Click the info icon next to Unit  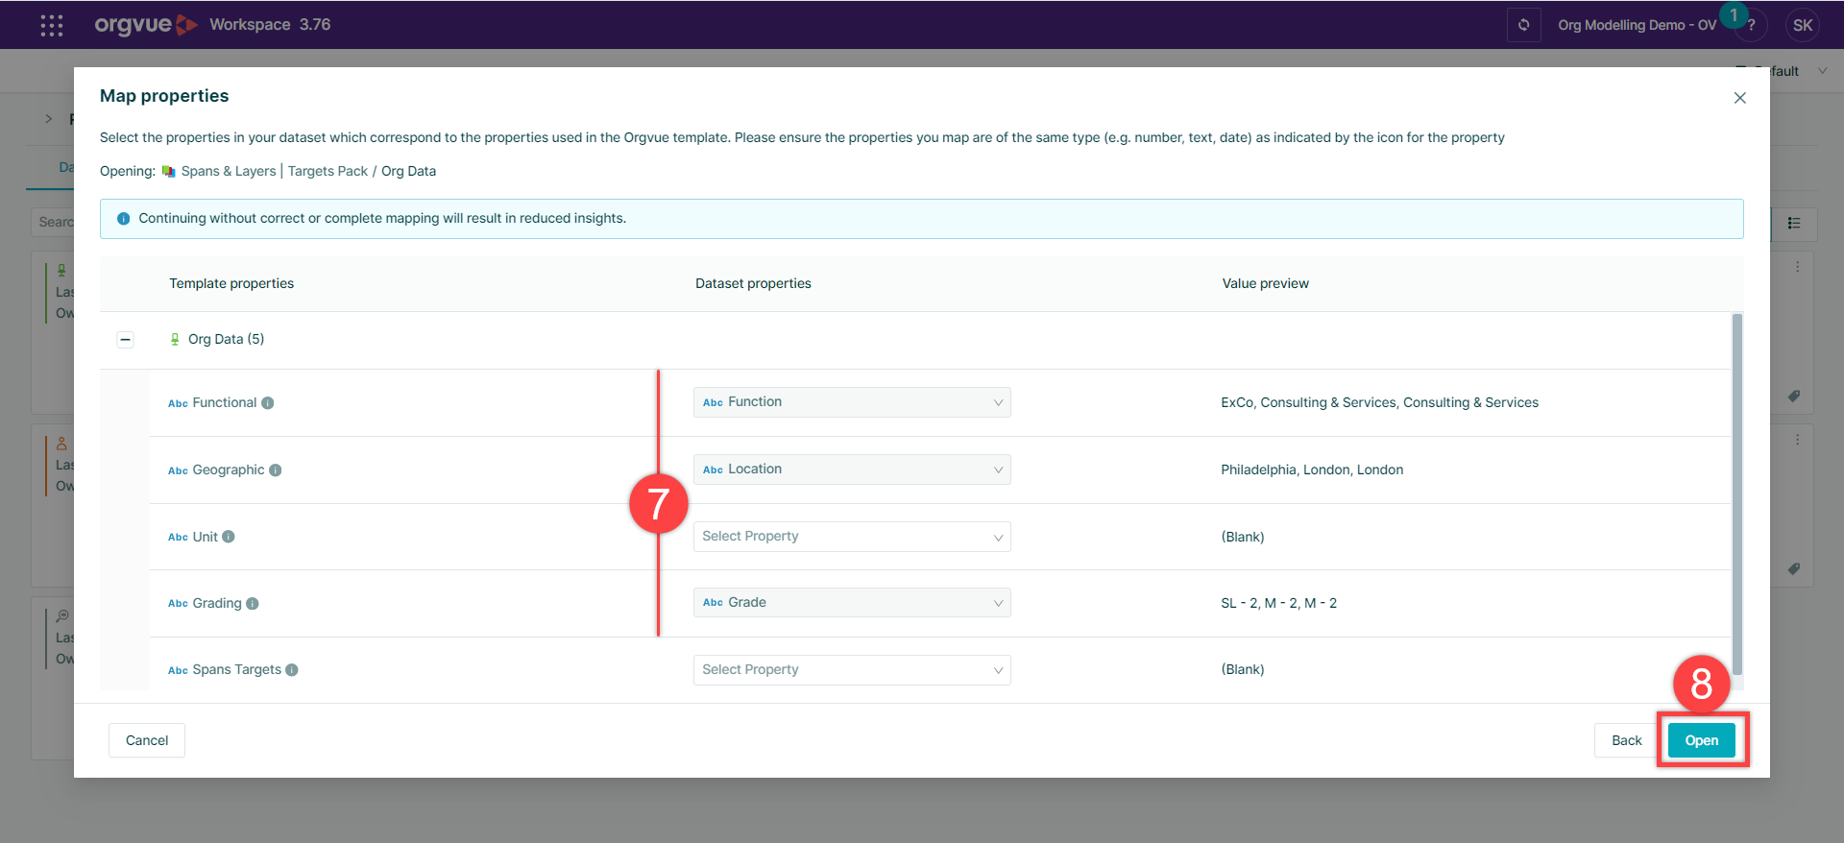(x=229, y=537)
